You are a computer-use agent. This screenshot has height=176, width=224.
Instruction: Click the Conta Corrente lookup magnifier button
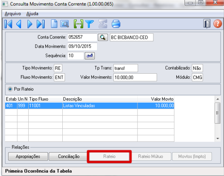coord(103,38)
